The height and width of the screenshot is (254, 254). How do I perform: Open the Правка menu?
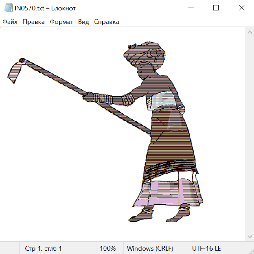coord(34,22)
